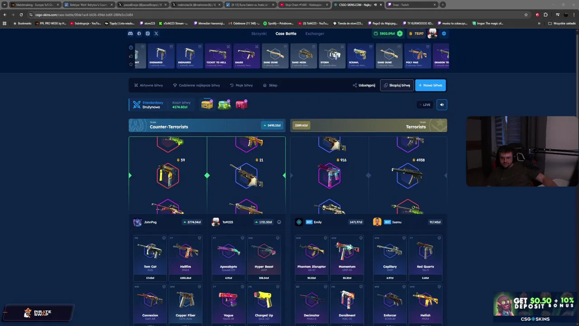Select the Hyper Beast AWP item card
This screenshot has height=326, width=579.
[x=264, y=258]
